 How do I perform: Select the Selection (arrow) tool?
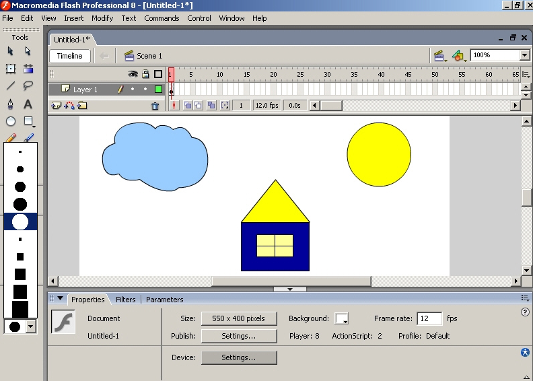tap(10, 51)
